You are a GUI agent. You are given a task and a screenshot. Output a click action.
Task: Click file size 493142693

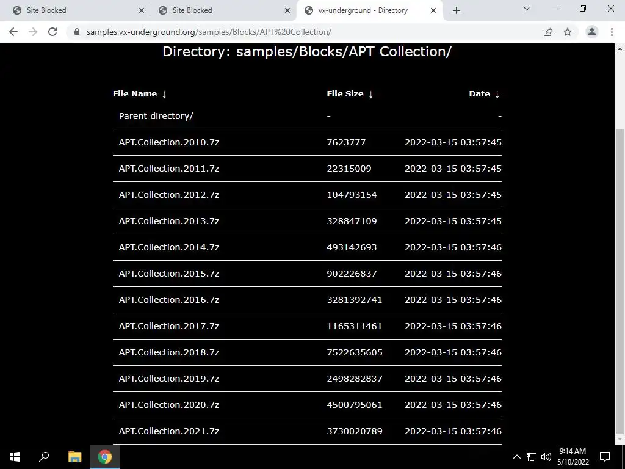352,248
